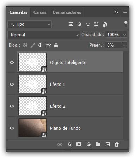Image resolution: width=135 pixels, height=158 pixels.
Task: Click the Objeto Inteligente layer name
Action: [68, 63]
